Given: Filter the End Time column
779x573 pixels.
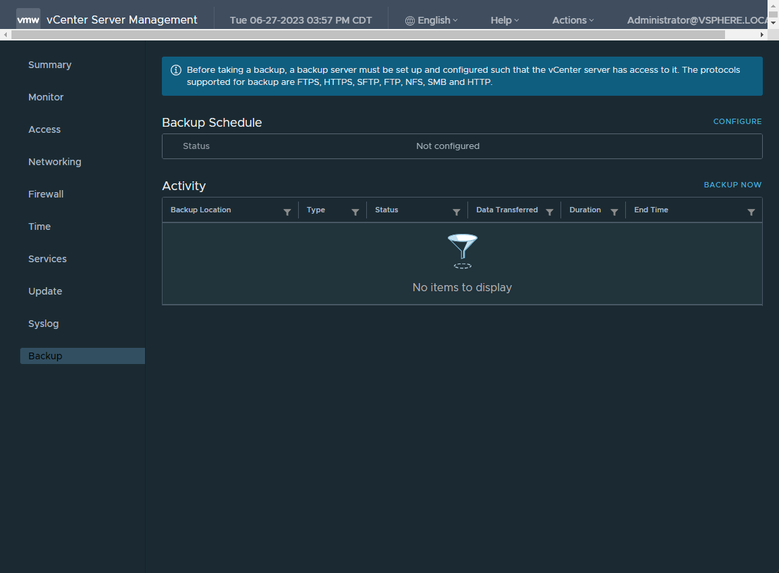Looking at the screenshot, I should (751, 212).
